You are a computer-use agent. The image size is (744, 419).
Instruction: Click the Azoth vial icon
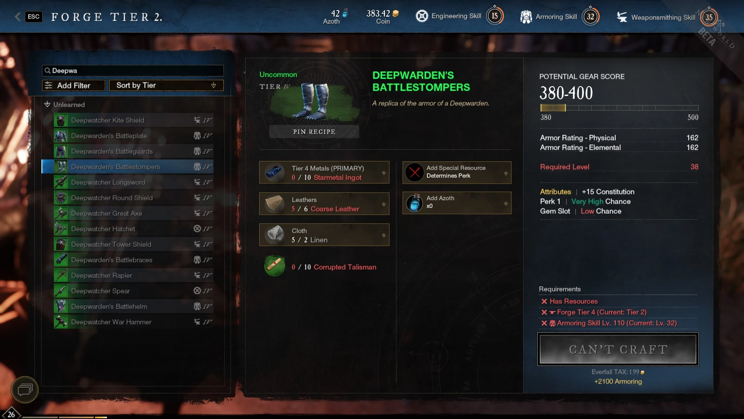(414, 203)
